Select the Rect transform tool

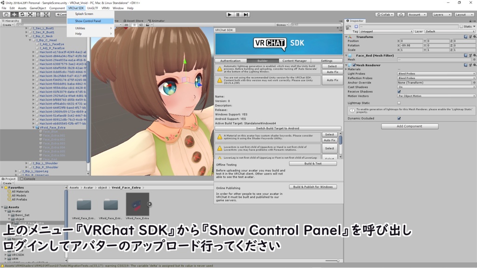38,14
